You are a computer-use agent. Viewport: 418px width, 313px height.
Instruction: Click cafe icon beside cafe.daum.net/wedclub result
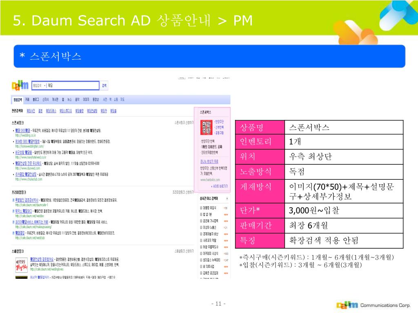click(13, 233)
